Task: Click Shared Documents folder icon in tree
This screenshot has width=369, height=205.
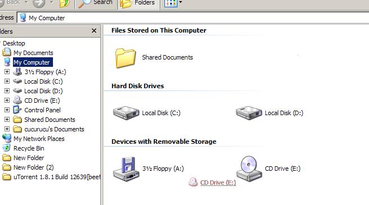Action: tap(17, 120)
